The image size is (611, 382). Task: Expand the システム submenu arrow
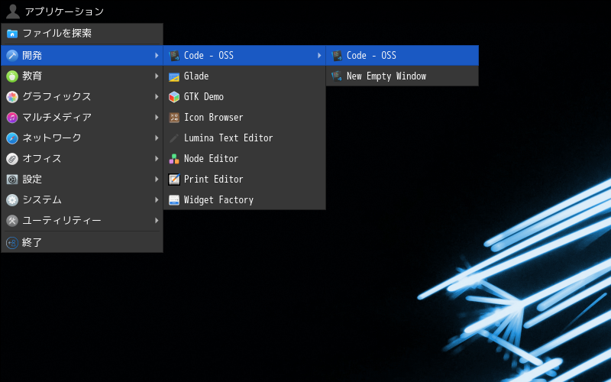tap(157, 200)
